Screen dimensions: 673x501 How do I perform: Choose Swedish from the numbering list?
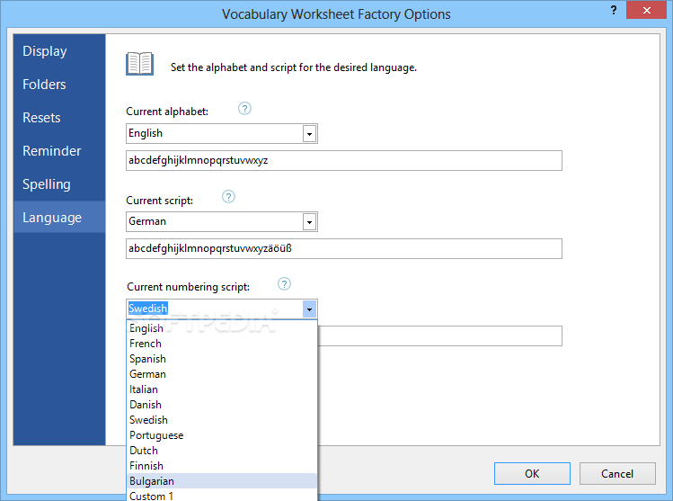(x=222, y=420)
